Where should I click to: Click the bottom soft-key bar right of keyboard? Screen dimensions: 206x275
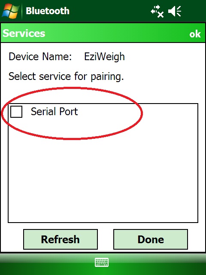pyautogui.click(x=158, y=263)
